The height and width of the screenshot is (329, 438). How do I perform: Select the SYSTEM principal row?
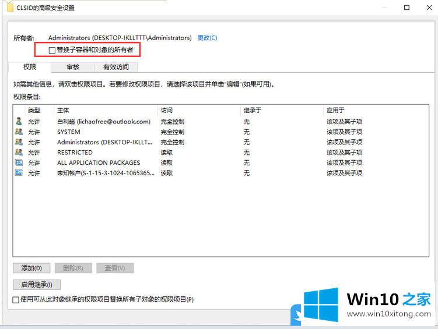[x=68, y=132]
